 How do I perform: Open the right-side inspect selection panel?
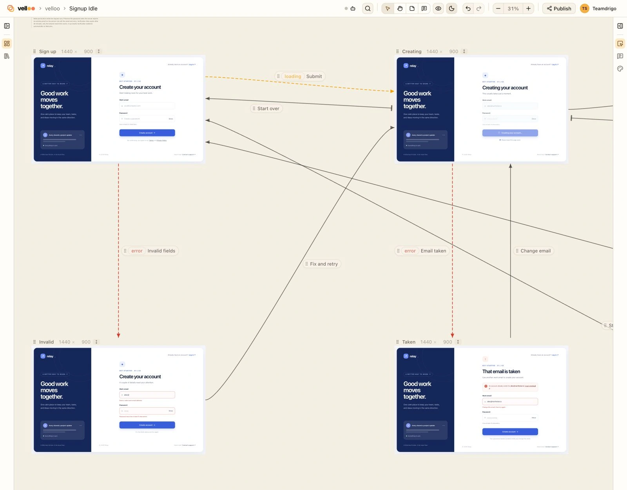[620, 44]
